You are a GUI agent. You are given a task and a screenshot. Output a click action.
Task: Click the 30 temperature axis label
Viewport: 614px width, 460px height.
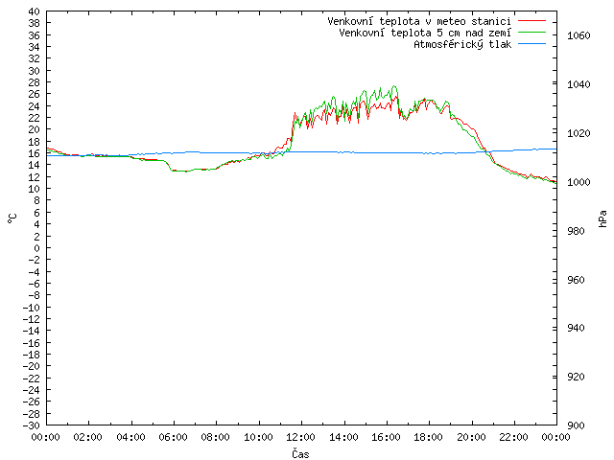(35, 71)
